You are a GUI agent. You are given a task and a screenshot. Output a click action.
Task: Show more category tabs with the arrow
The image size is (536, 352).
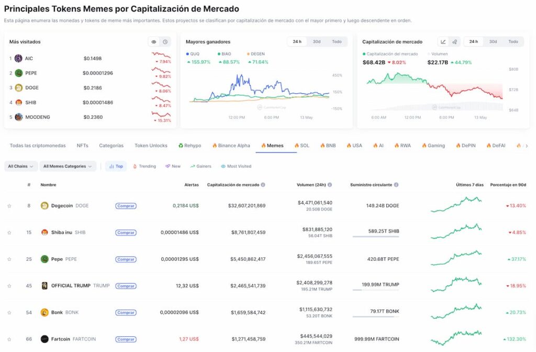[x=527, y=146]
